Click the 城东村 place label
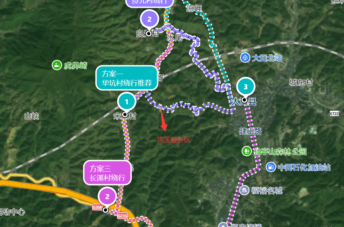344x227 pixels. pos(301,83)
